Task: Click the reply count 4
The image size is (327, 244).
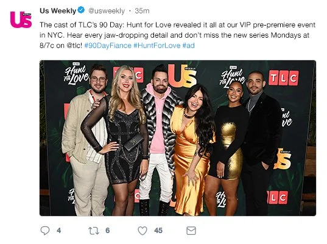Action: click(x=59, y=231)
